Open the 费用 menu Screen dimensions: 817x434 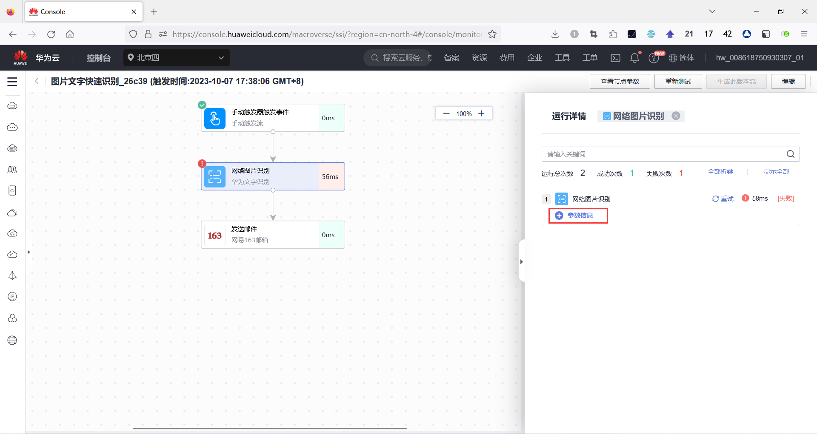(507, 58)
